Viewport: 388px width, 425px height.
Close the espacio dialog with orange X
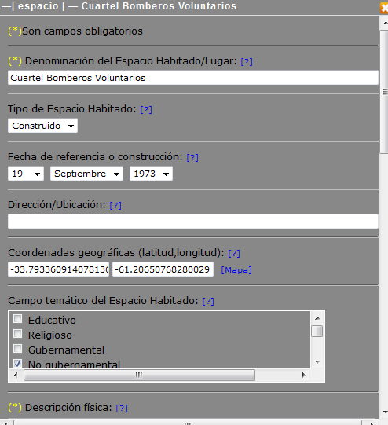click(x=384, y=8)
